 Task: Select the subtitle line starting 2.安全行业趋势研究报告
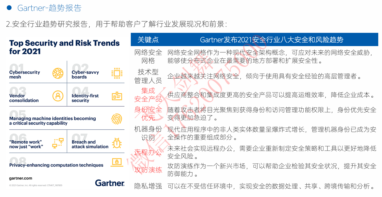pos(117,24)
